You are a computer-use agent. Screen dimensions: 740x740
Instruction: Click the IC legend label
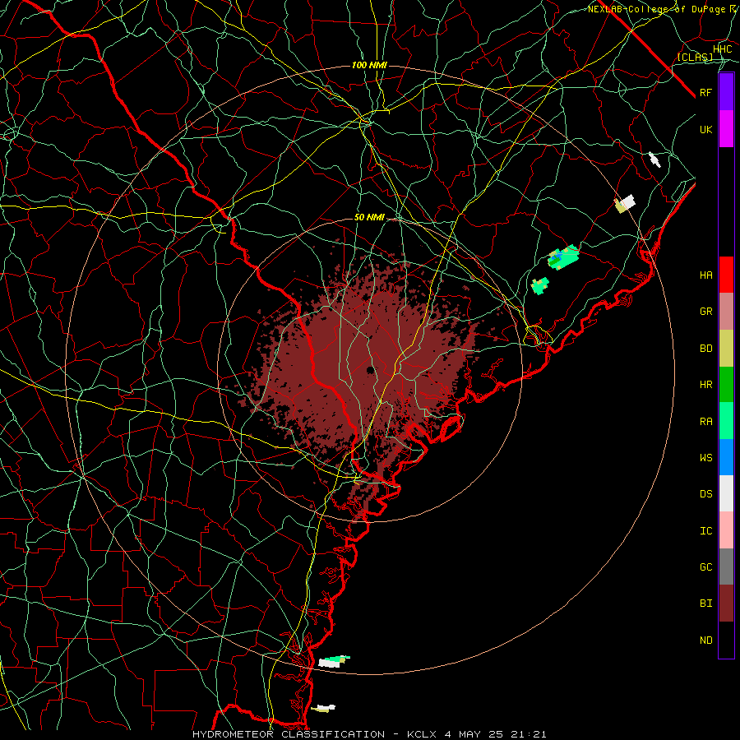pyautogui.click(x=705, y=531)
